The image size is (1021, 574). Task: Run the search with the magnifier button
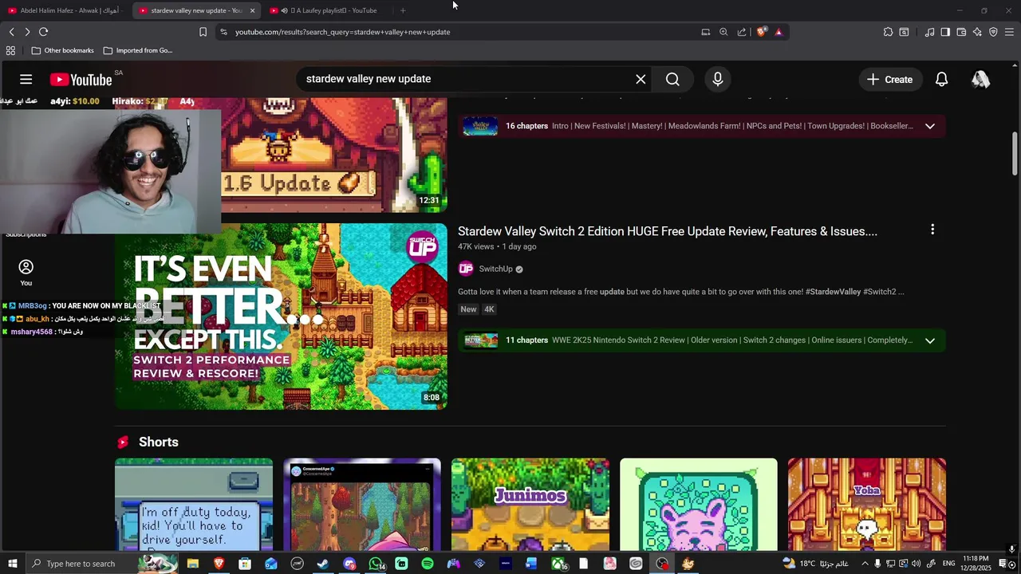tap(672, 79)
